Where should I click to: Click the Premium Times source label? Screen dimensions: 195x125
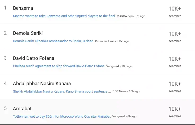click(x=105, y=41)
